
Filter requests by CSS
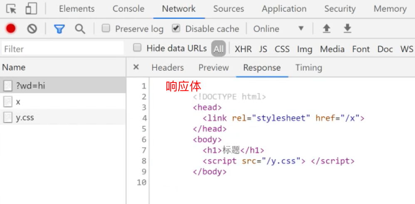tap(282, 49)
